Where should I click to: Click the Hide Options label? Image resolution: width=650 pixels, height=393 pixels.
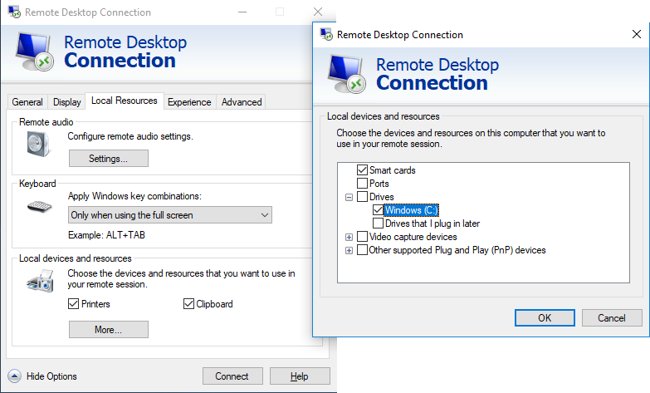[51, 376]
